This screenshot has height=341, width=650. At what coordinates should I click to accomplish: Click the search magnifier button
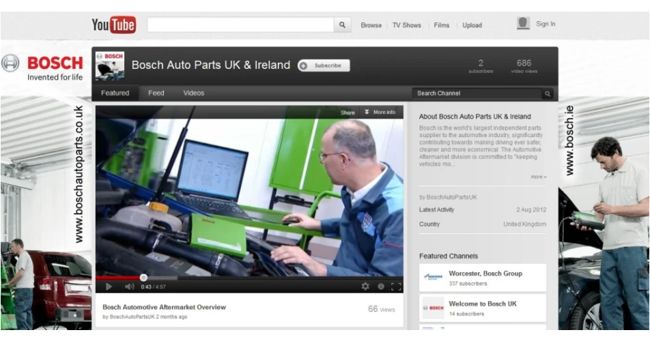tap(343, 25)
